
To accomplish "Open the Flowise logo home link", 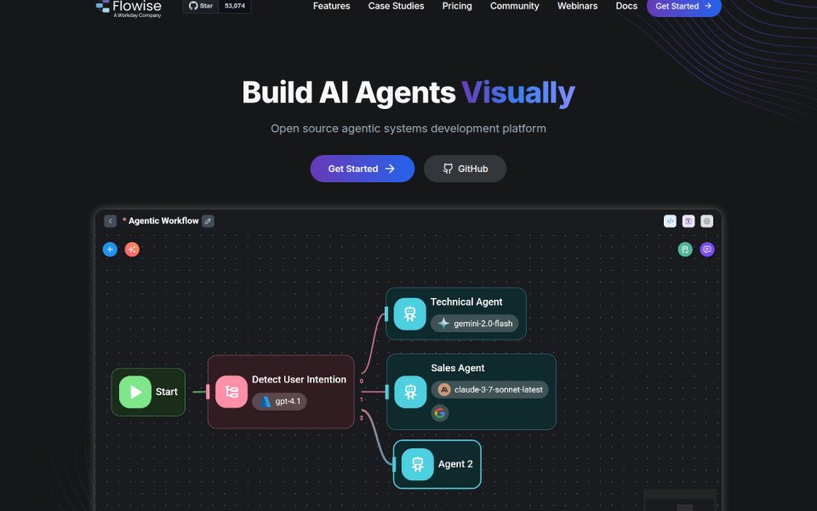I will 129,9.
